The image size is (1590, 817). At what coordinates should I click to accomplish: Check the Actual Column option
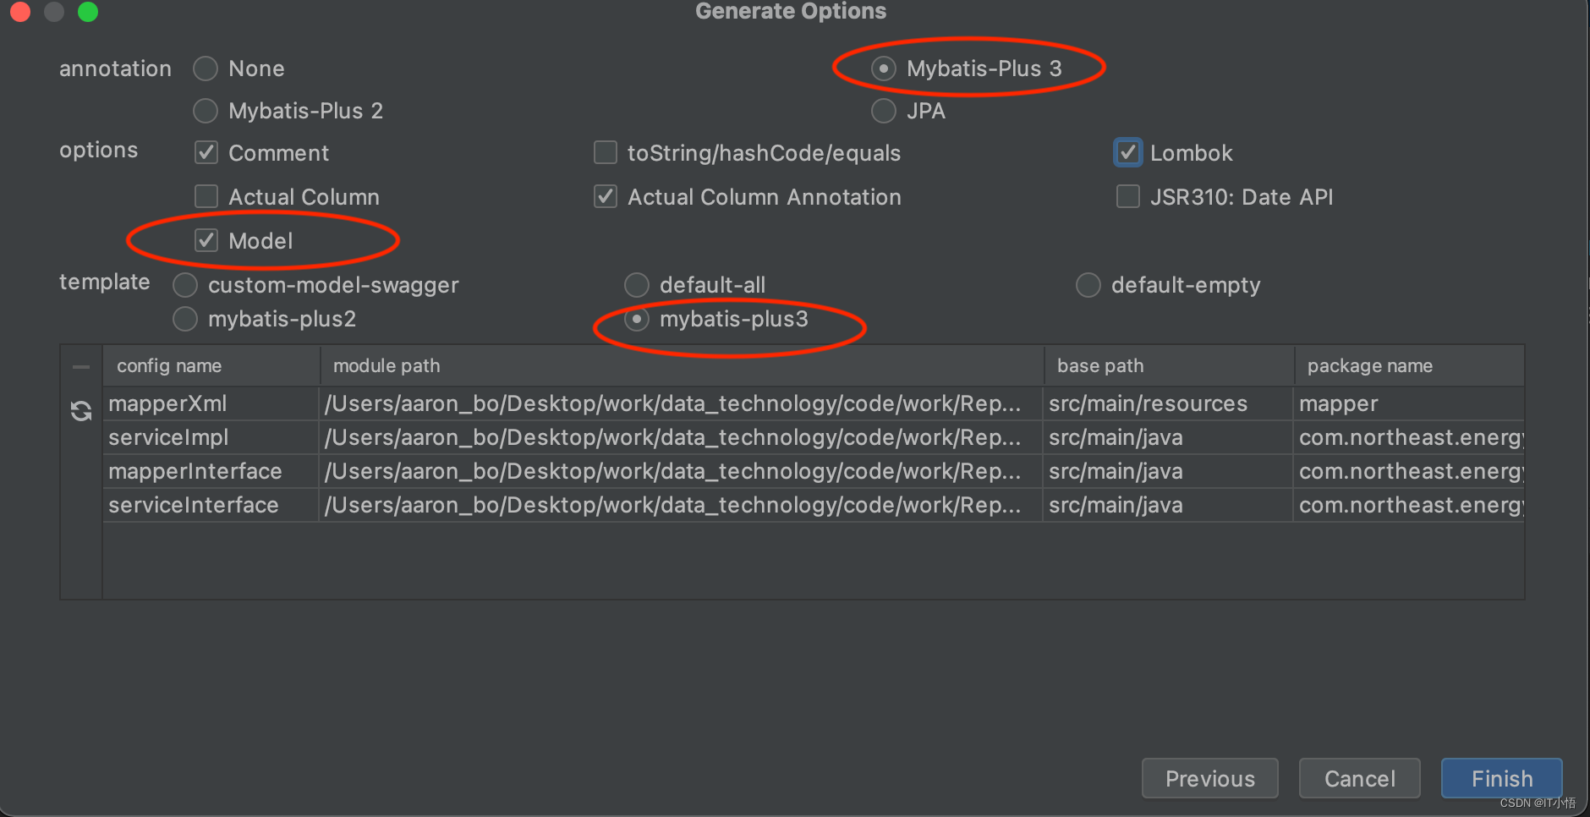pos(206,197)
